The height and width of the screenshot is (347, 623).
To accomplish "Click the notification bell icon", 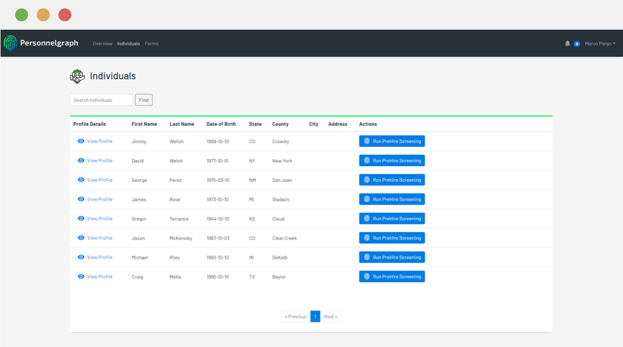I will (x=567, y=44).
